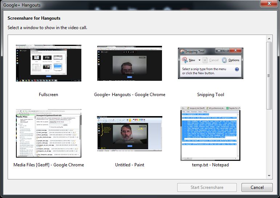280x198 pixels.
Task: Click the Options gear icon in Snipping Tool preview
Action: point(225,60)
